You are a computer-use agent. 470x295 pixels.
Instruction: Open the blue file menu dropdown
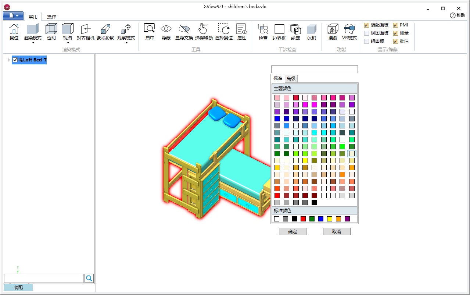[x=13, y=16]
